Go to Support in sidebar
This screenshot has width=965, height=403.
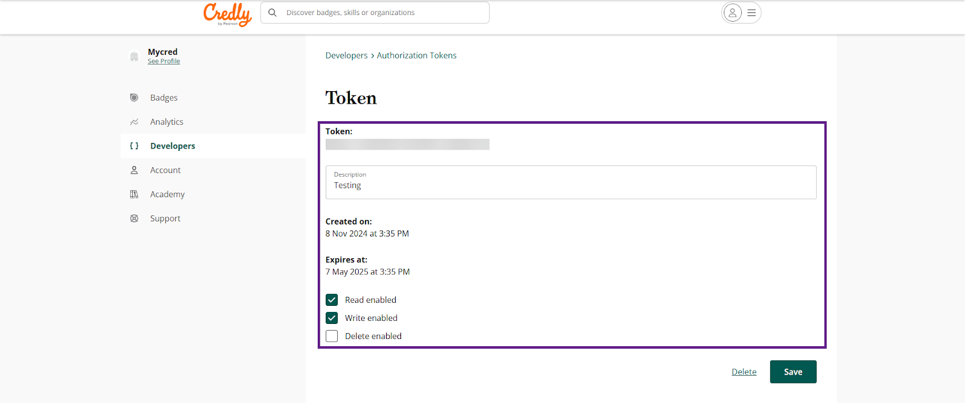165,218
